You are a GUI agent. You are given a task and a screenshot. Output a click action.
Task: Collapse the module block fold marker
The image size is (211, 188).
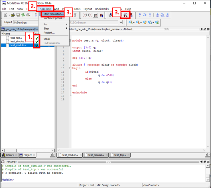point(70,40)
